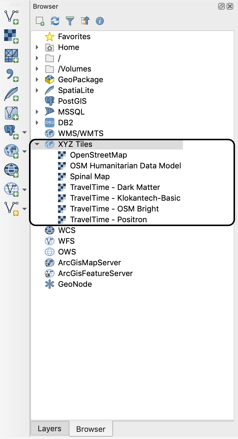The width and height of the screenshot is (238, 439).
Task: Open dropdown beside New Scratch Layer icon
Action: click(25, 209)
